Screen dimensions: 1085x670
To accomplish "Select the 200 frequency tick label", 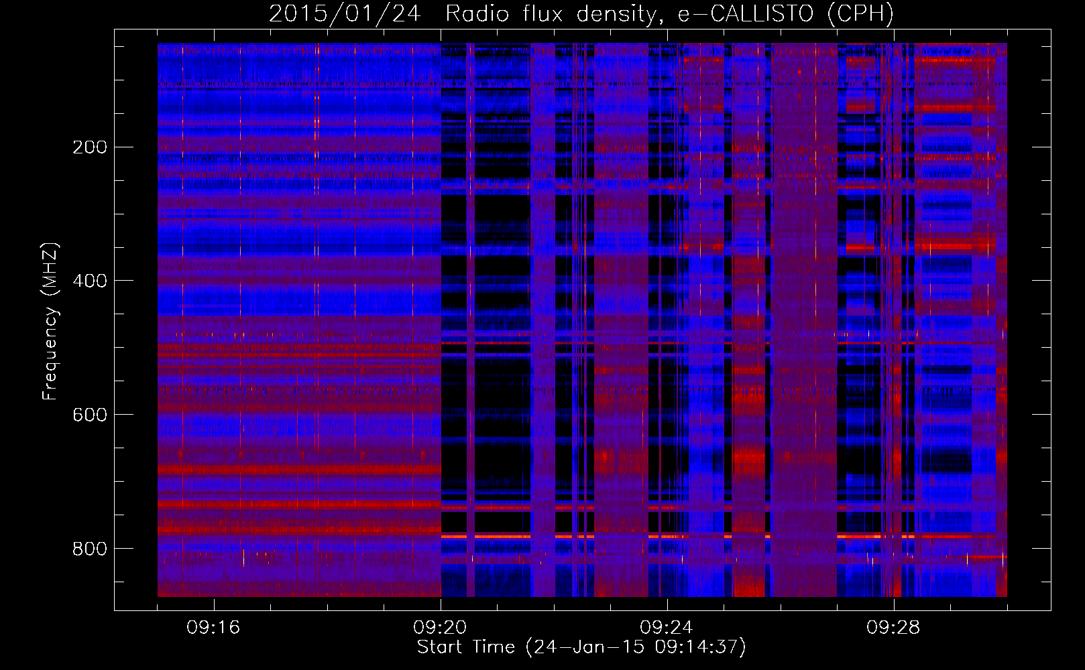I will (x=90, y=147).
